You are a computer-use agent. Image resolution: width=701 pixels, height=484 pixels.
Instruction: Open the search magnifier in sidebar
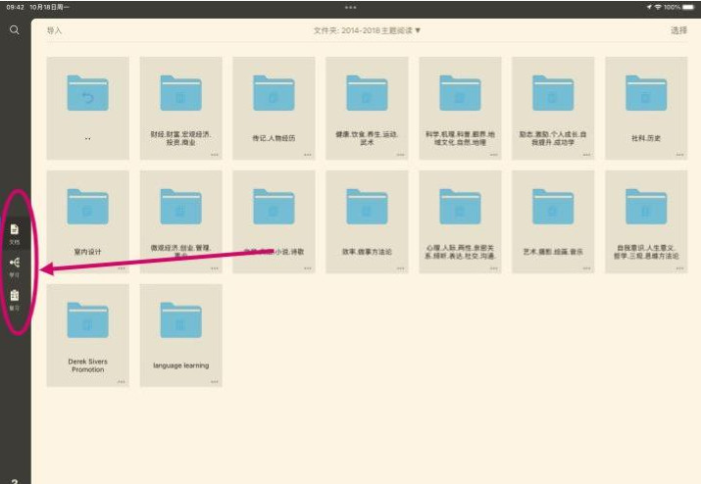15,30
